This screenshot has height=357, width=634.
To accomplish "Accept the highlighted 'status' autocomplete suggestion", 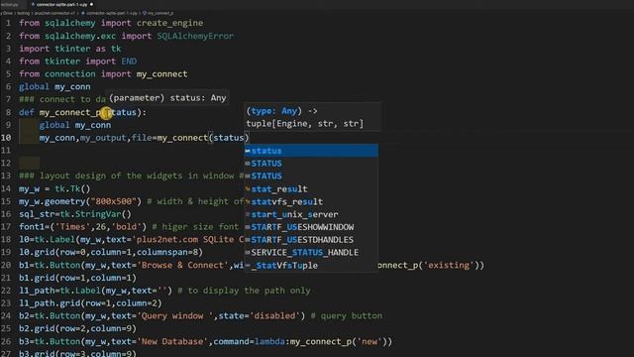I will click(x=311, y=151).
